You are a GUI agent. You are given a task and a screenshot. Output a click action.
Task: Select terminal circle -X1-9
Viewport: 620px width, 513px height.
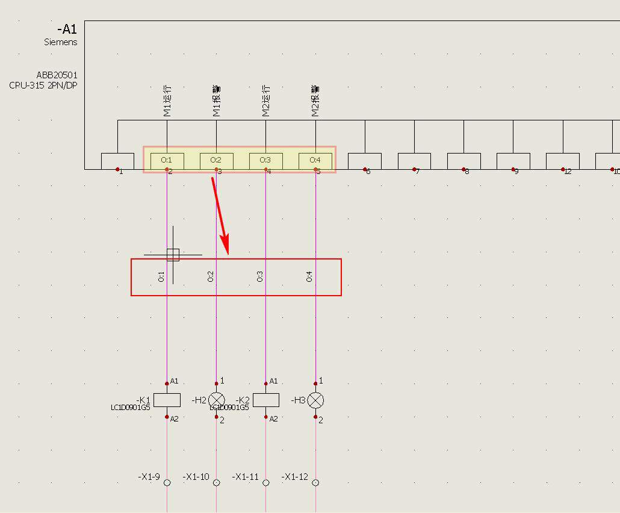pyautogui.click(x=167, y=482)
